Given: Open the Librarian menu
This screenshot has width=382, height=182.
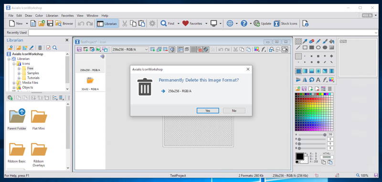Looking at the screenshot, I should [52, 16].
